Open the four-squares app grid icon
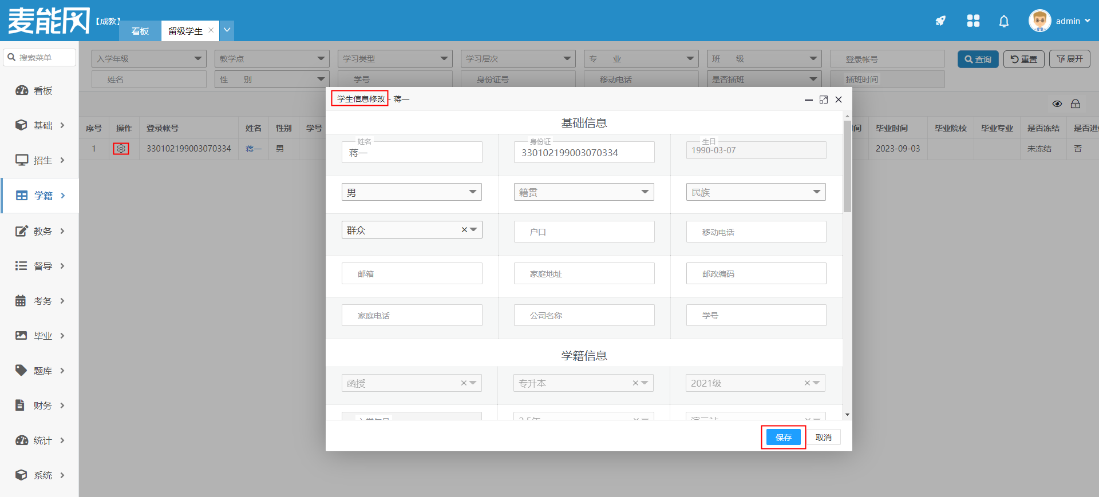 973,21
